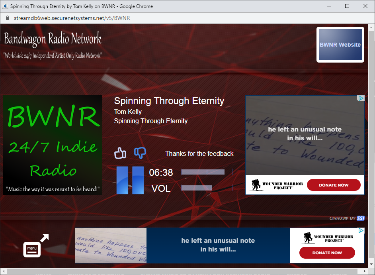Screen dimensions: 375x275
Task: Click the Thanks for the feedback message
Action: click(199, 154)
